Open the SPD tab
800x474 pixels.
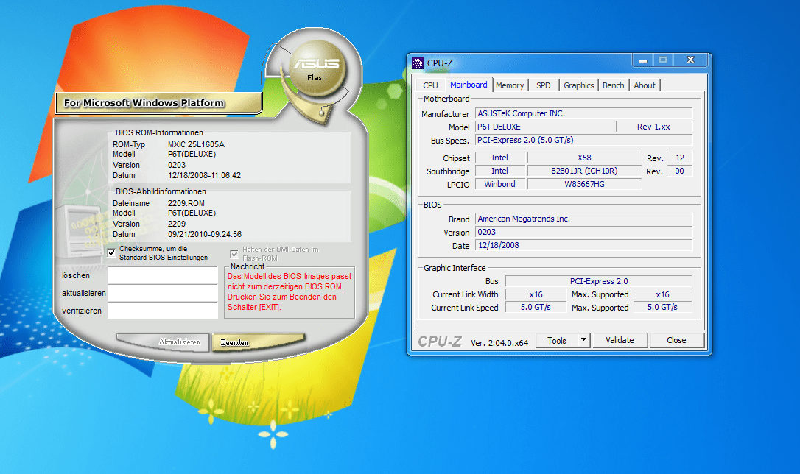click(x=543, y=85)
